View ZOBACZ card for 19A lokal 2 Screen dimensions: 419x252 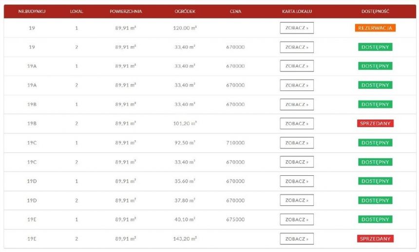297,85
